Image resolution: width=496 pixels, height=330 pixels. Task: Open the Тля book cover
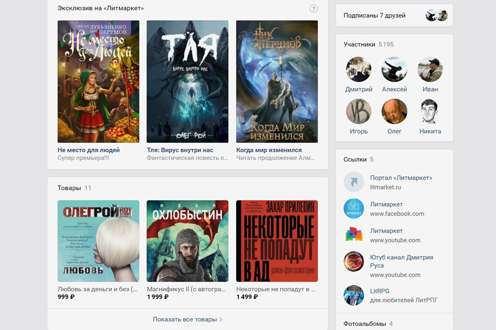tap(187, 82)
